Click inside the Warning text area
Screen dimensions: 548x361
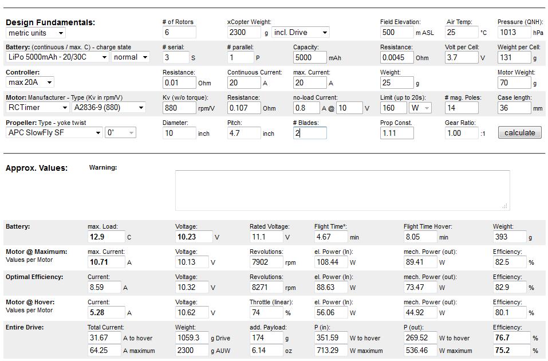(342, 190)
